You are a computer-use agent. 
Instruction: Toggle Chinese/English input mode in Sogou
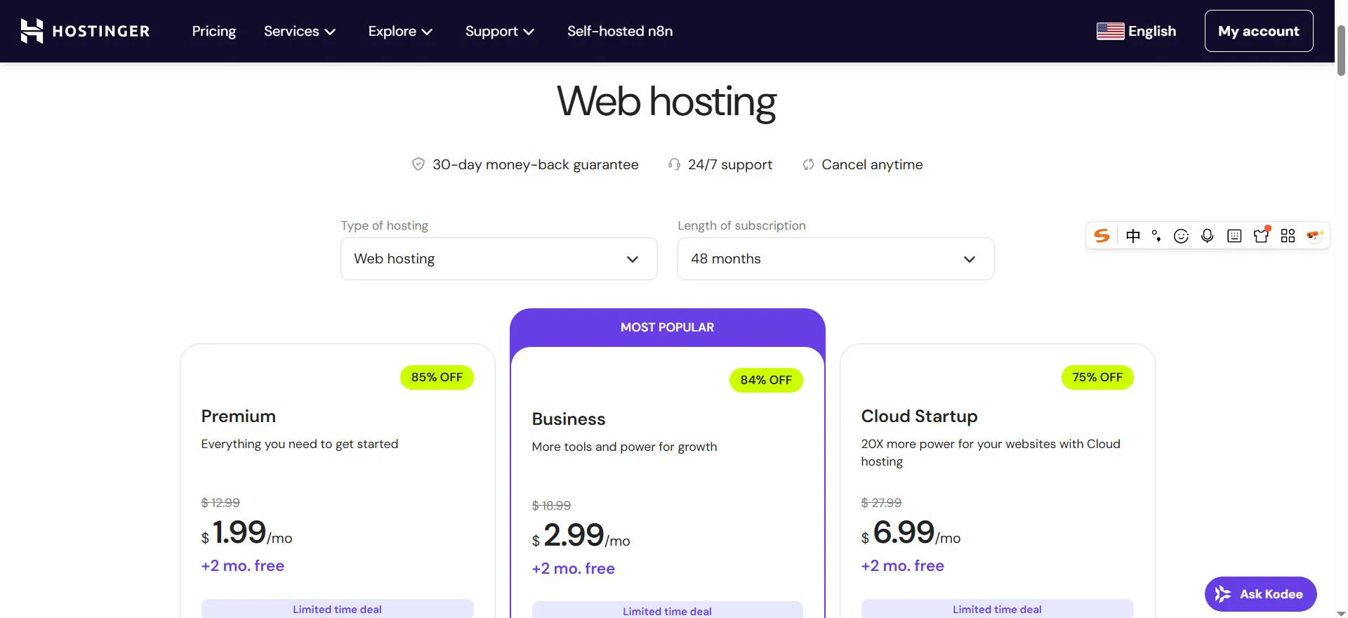(x=1132, y=236)
